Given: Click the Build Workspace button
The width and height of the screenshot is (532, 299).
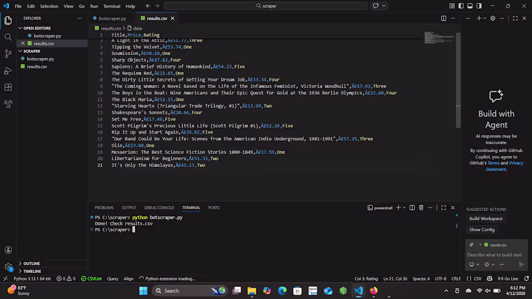Looking at the screenshot, I should point(486,218).
